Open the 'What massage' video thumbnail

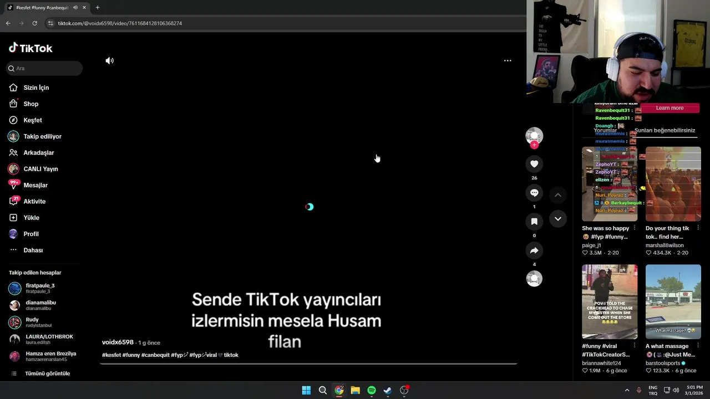pyautogui.click(x=673, y=301)
